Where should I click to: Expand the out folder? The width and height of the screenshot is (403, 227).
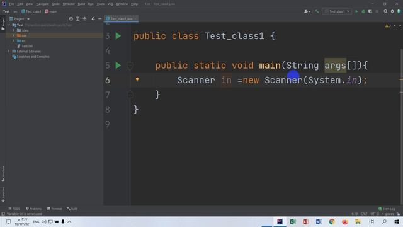(x=14, y=35)
